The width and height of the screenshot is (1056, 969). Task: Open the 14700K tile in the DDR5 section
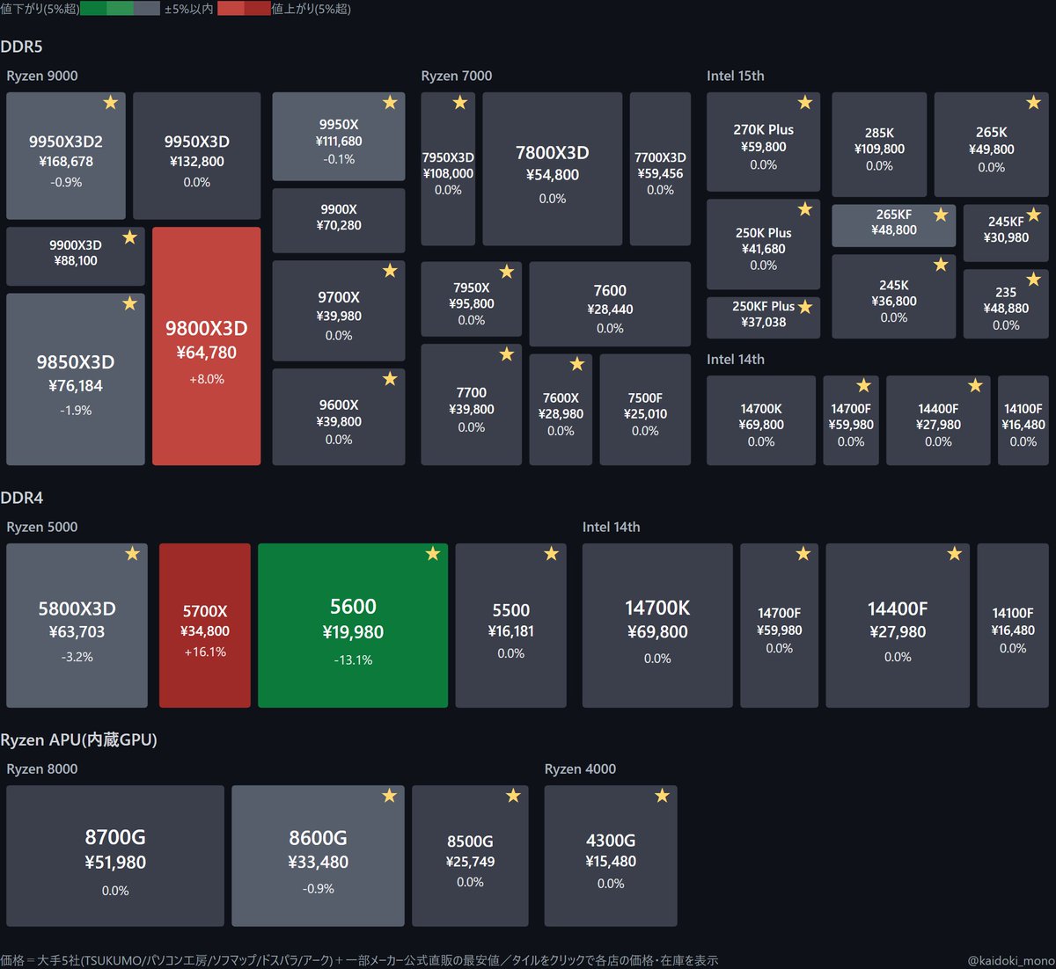click(761, 420)
